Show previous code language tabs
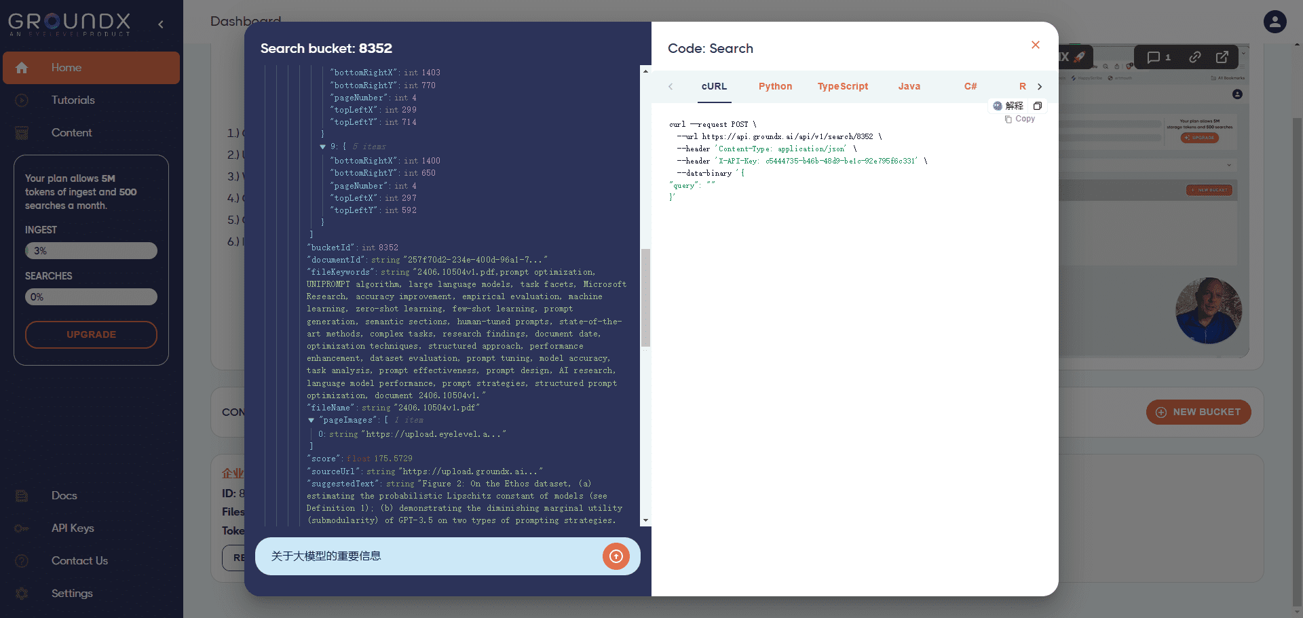1303x618 pixels. click(x=671, y=87)
